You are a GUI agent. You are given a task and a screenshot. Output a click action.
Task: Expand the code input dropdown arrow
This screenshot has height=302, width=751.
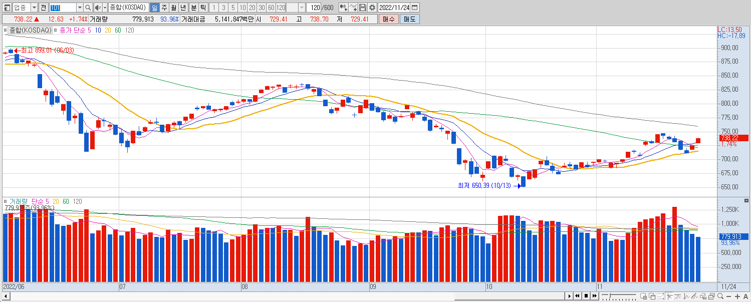tap(80, 8)
